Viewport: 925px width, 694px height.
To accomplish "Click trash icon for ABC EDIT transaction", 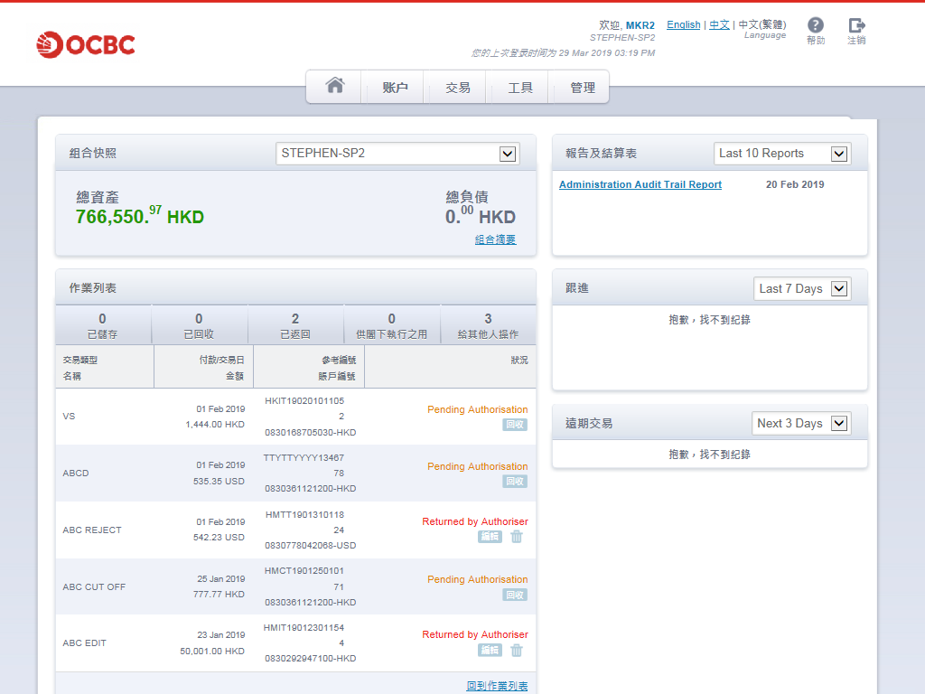I will (517, 650).
